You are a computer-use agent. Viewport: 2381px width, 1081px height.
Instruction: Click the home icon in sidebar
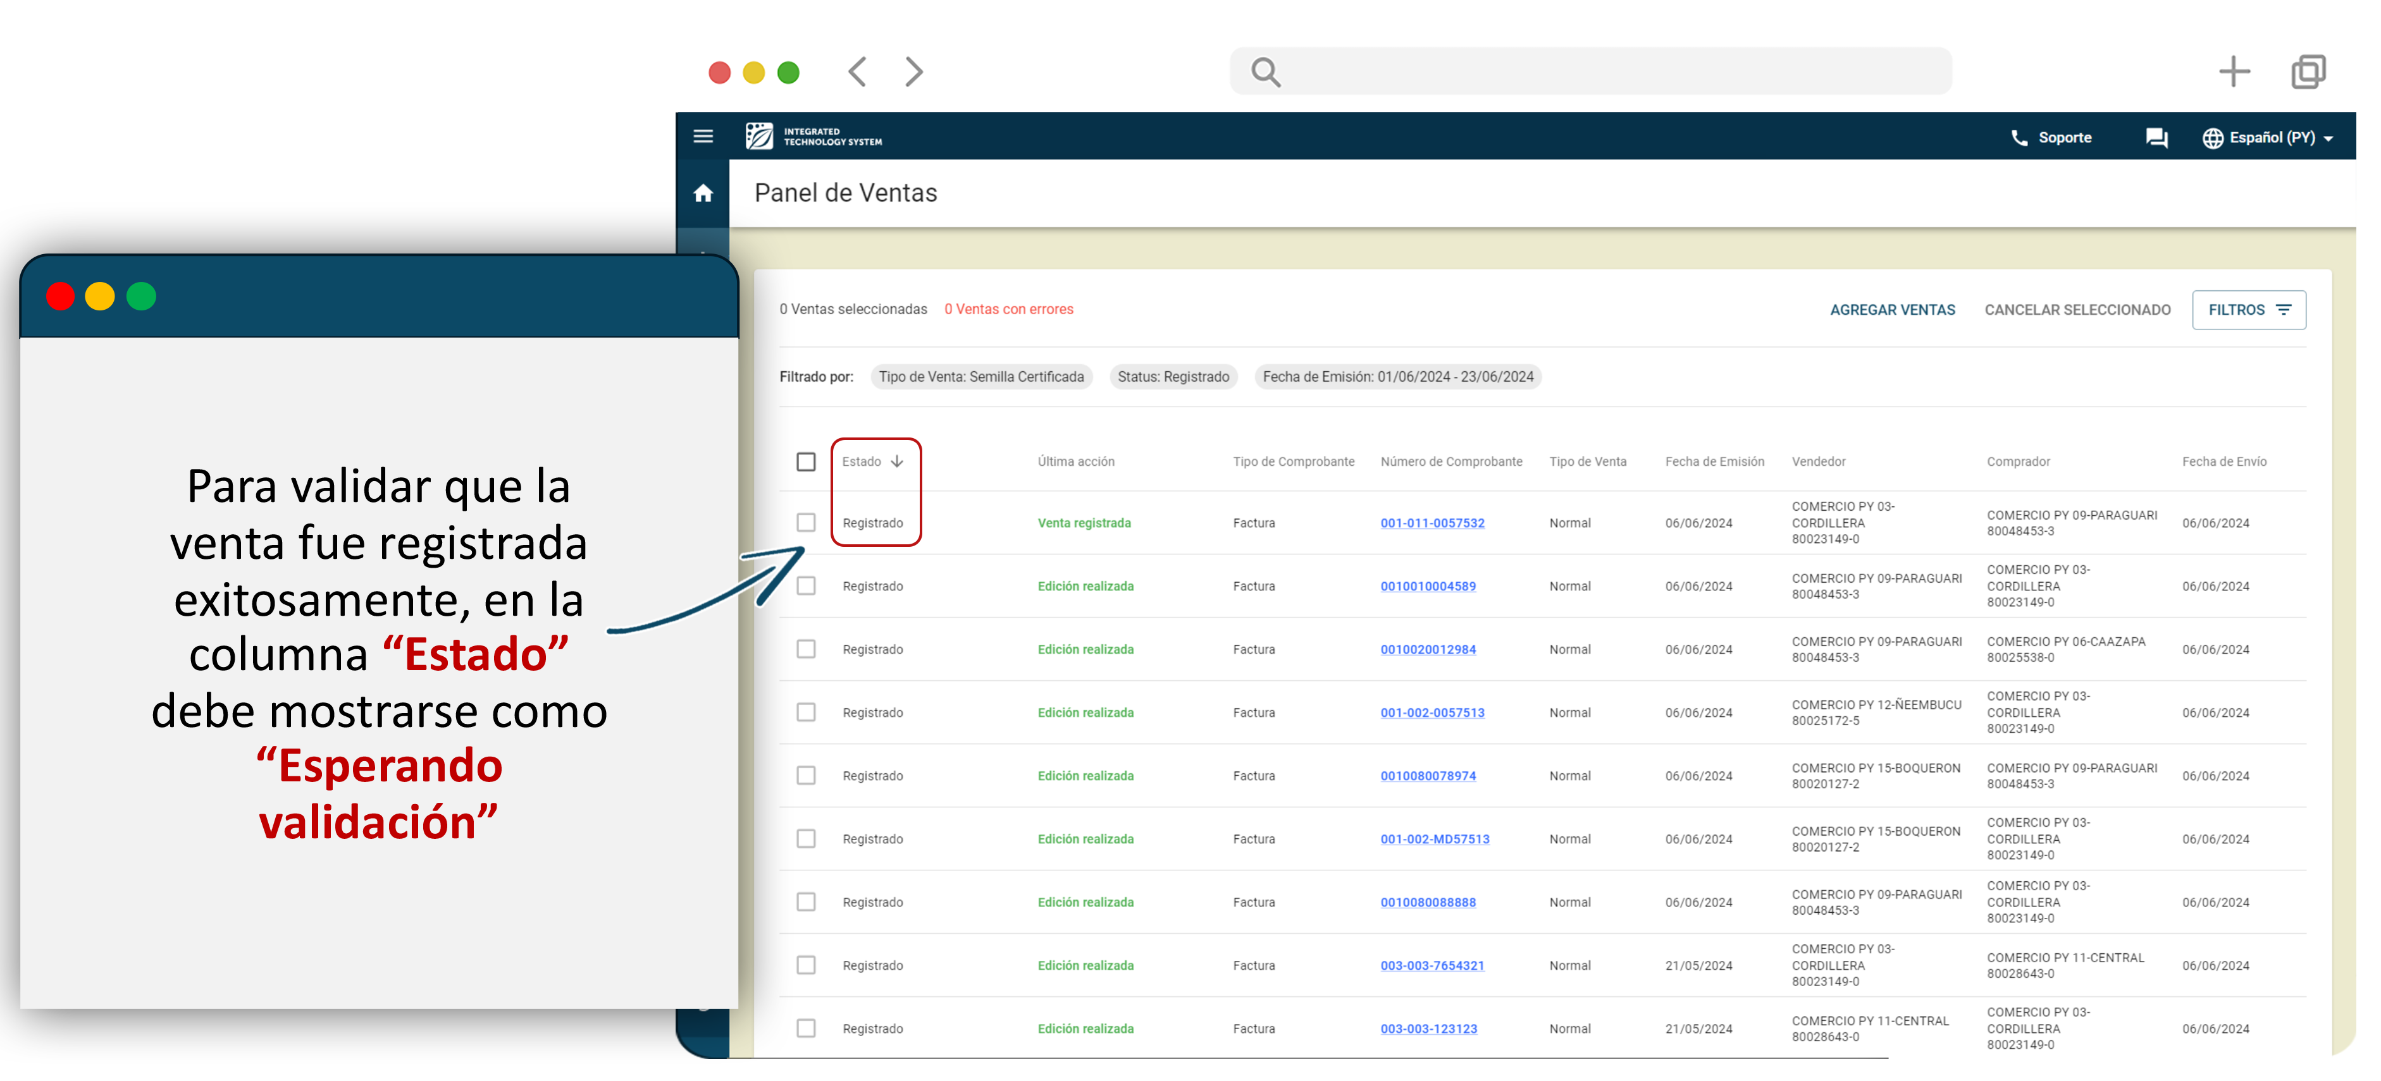[702, 193]
